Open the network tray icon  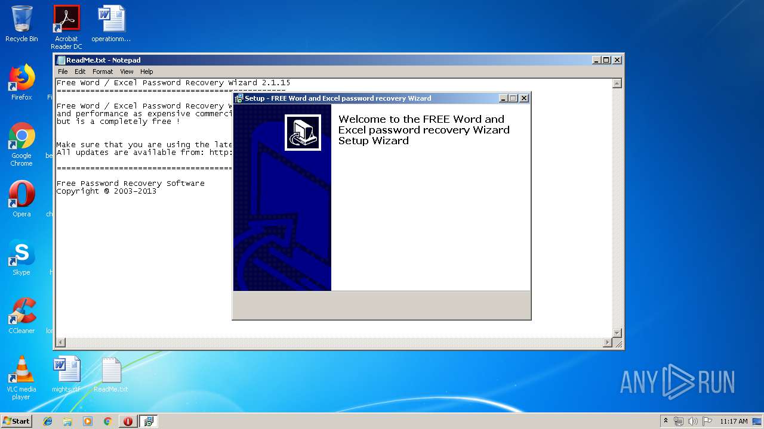679,421
